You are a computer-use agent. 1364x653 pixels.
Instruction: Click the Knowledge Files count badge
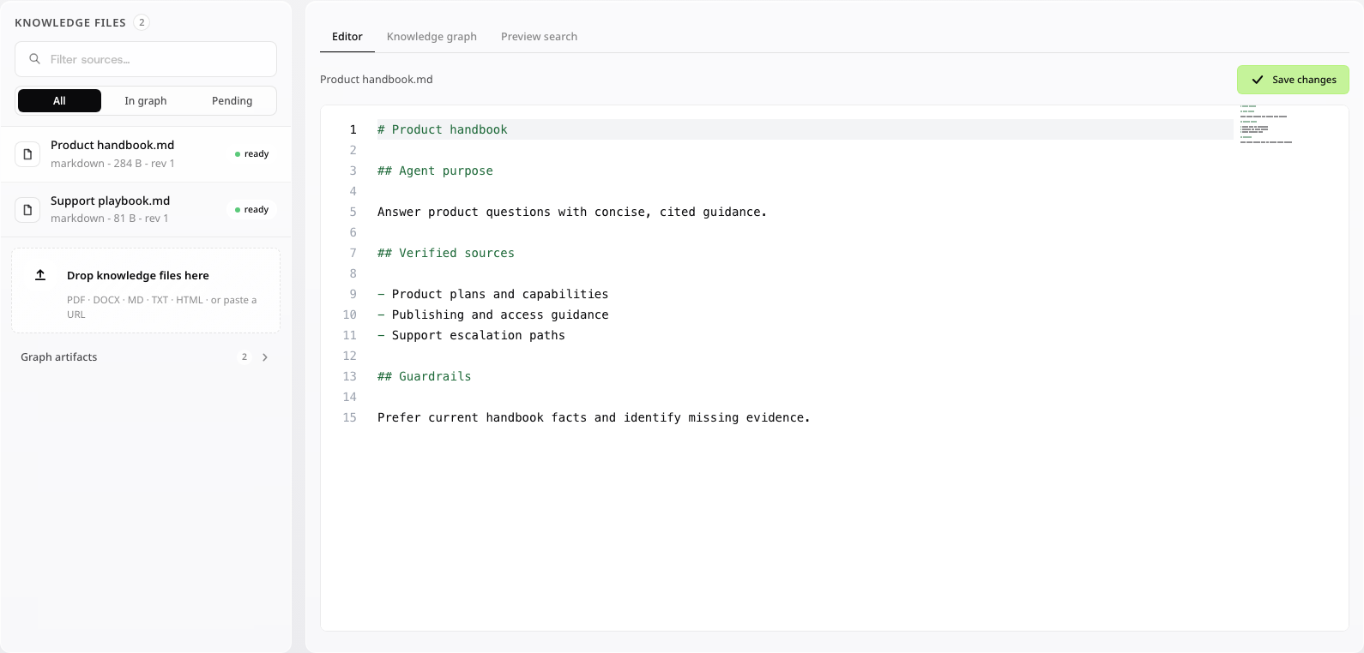coord(142,22)
